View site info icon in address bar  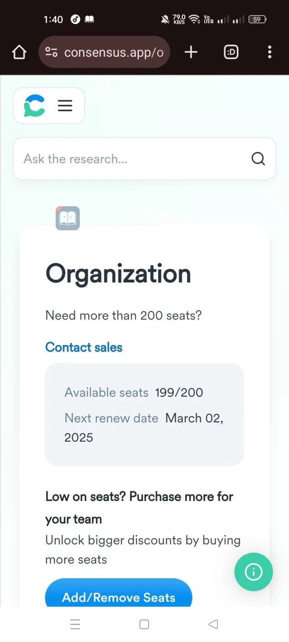click(51, 52)
